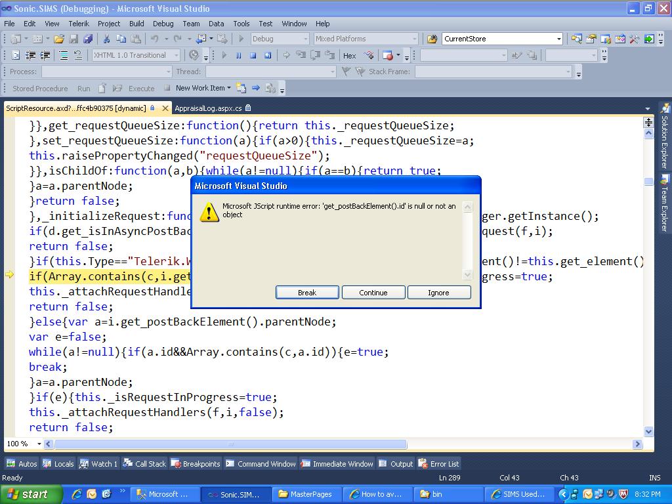The image size is (672, 504).
Task: Switch to MasterPages taskbar window
Action: click(x=306, y=494)
